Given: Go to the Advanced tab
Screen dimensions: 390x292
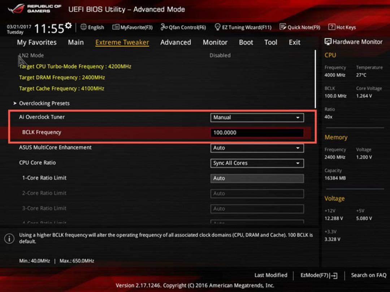Looking at the screenshot, I should click(x=175, y=43).
